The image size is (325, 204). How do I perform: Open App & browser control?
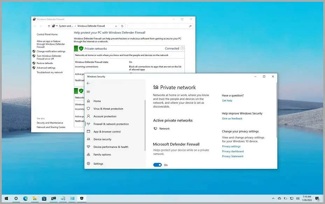[x=107, y=132]
